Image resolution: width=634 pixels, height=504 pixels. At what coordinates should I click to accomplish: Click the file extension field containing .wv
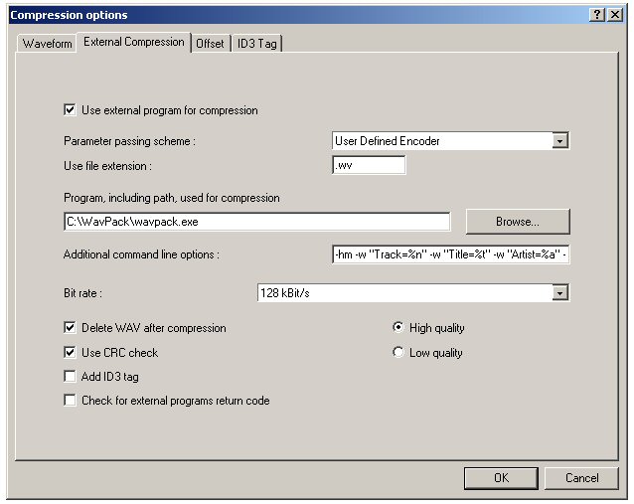(x=369, y=166)
